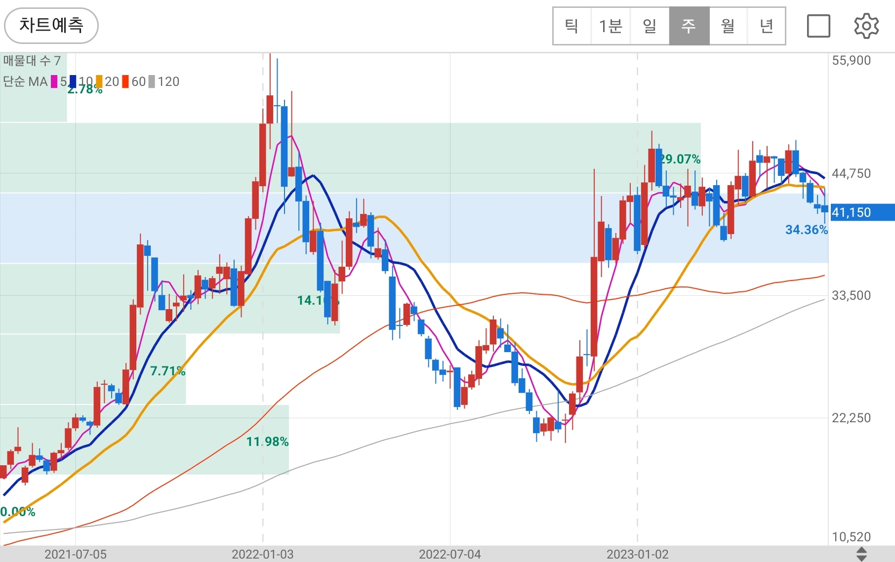Viewport: 895px width, 562px height.
Task: Click the magenta MA 5 color swatch
Action: 54,81
